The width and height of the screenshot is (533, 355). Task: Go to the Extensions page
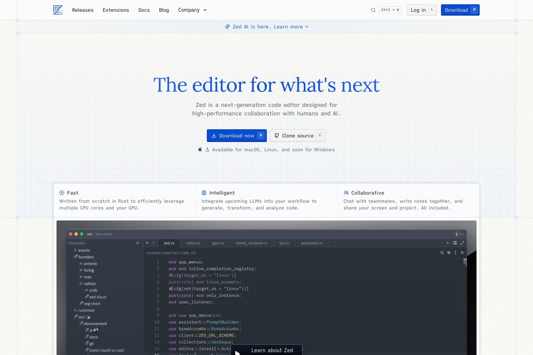116,10
